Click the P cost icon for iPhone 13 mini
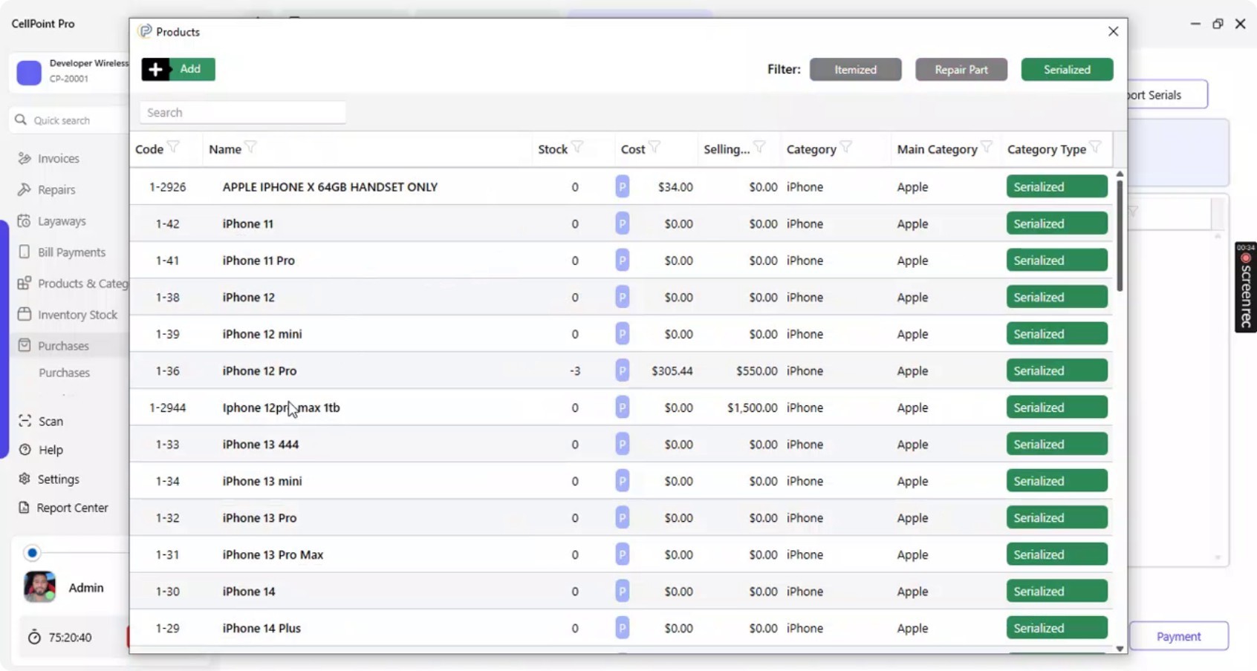 click(x=623, y=481)
